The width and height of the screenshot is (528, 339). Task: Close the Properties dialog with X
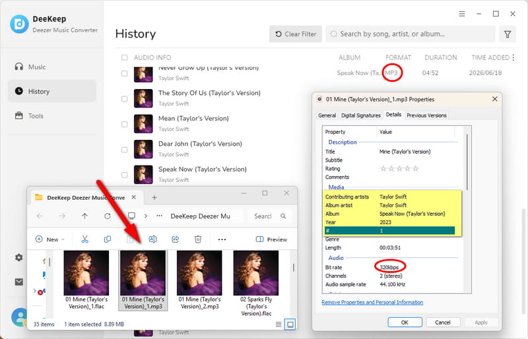(494, 99)
